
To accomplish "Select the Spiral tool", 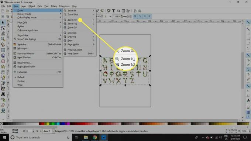I will coord(3,72).
